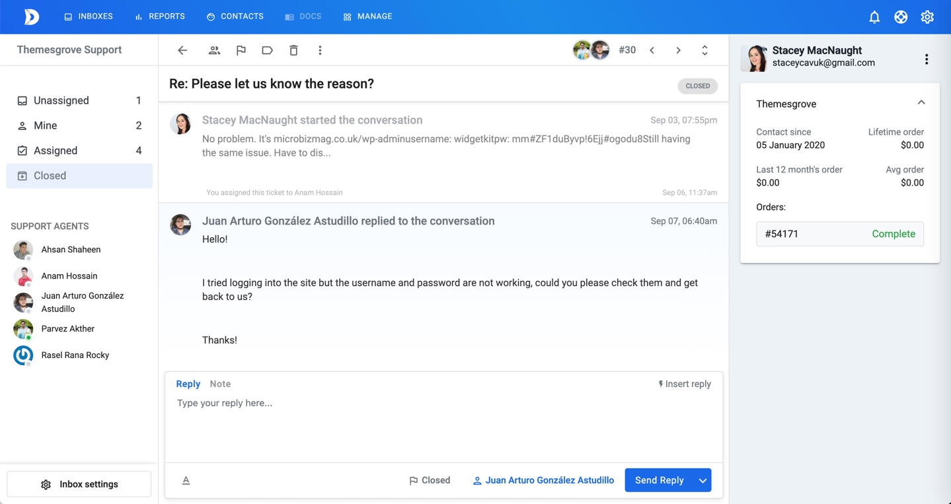Click the help lifebuoy icon
This screenshot has width=951, height=504.
click(x=900, y=17)
